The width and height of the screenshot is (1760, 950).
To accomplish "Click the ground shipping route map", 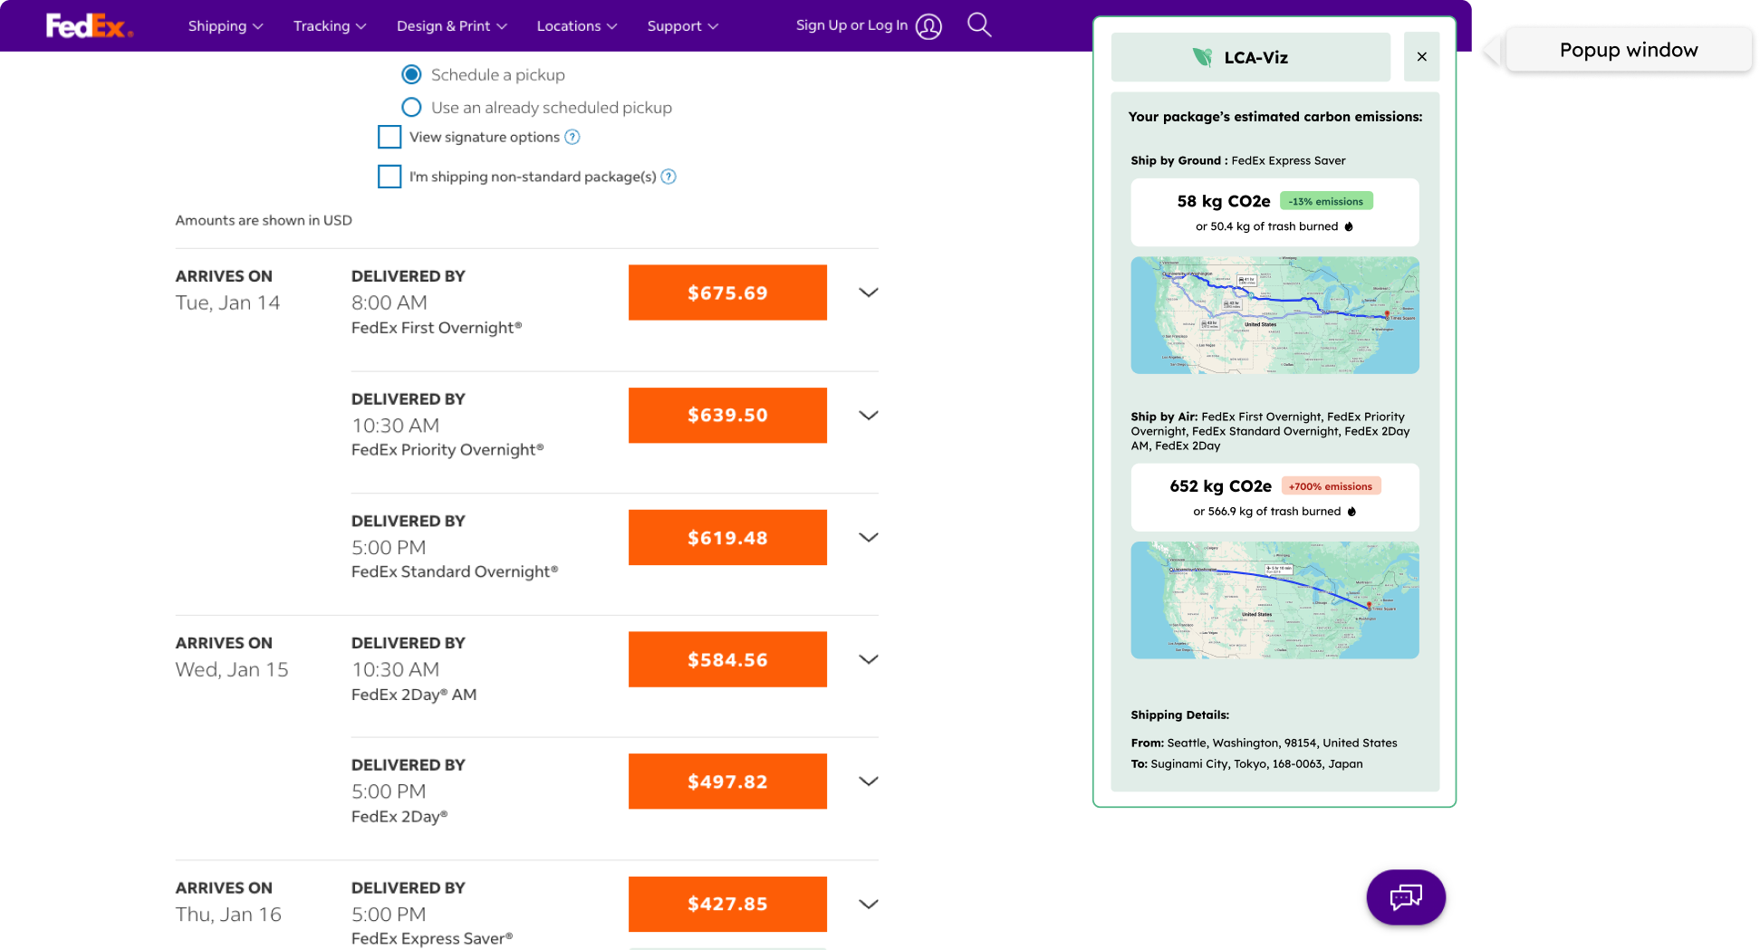I will point(1274,315).
